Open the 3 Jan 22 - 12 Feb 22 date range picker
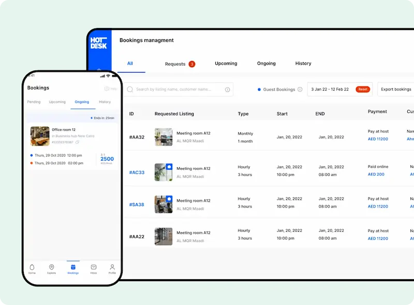The width and height of the screenshot is (414, 305). 330,90
